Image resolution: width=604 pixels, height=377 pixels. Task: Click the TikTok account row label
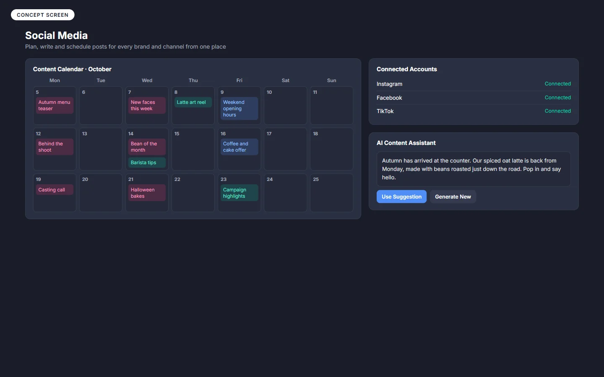click(385, 111)
